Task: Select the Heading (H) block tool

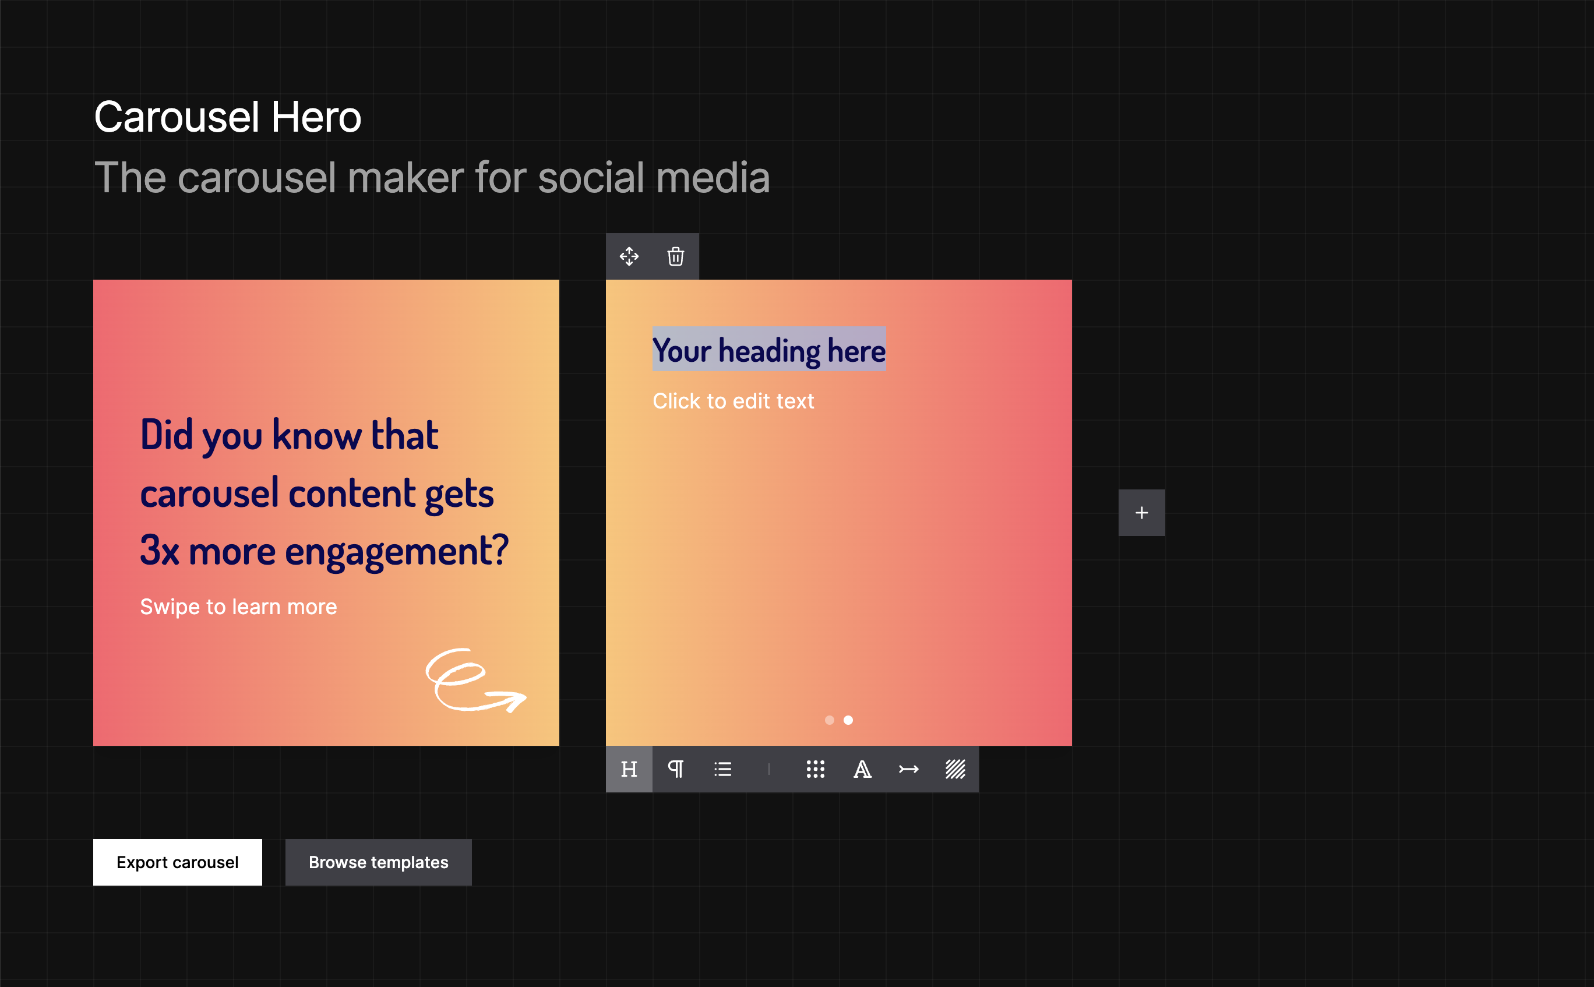Action: [629, 769]
